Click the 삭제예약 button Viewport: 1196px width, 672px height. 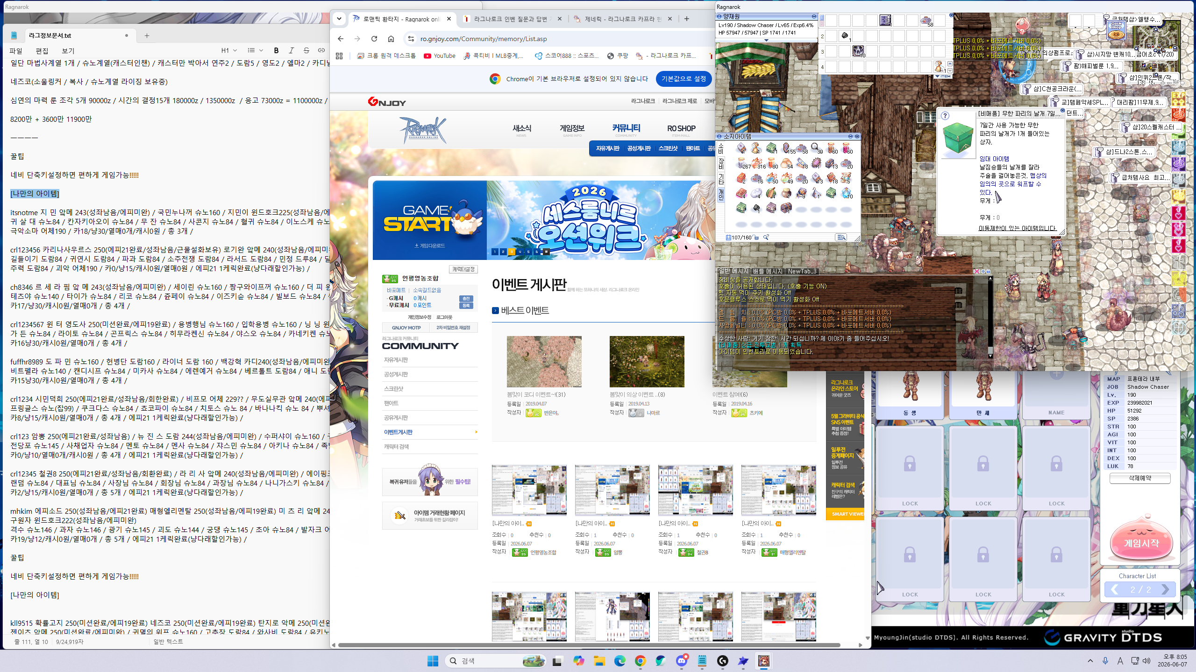click(1140, 478)
